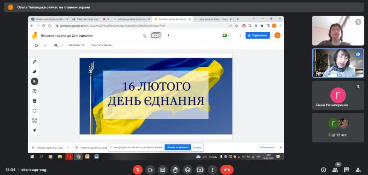Click 'Показати все' downloads button

click(267, 147)
